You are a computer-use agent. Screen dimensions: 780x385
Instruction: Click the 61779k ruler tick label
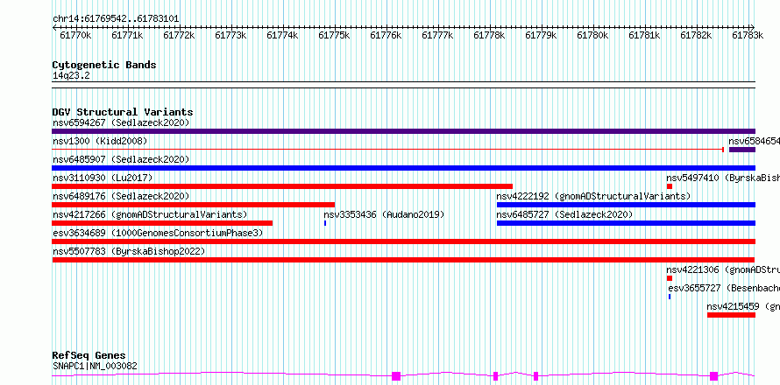(542, 35)
